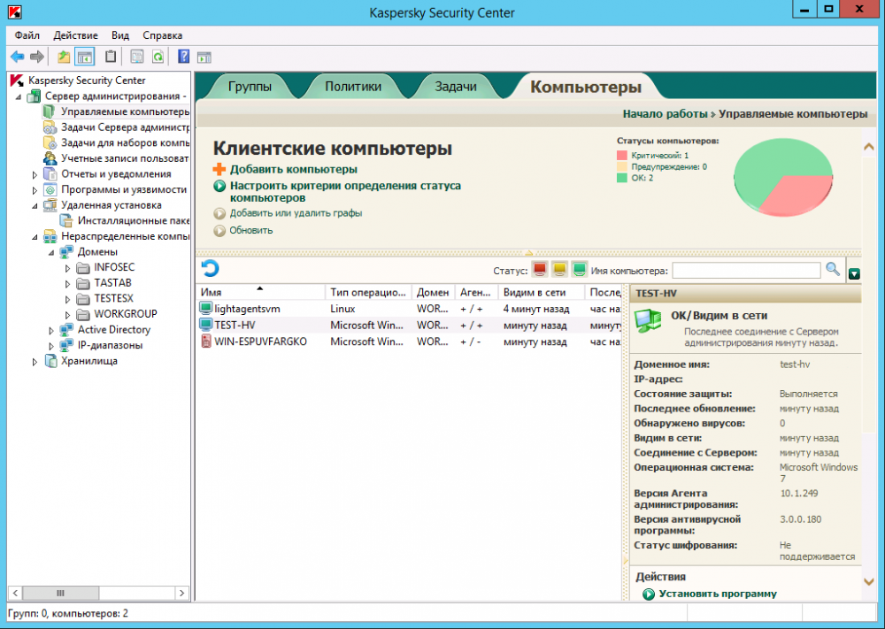
Task: Open the Справка menu
Action: tap(163, 35)
